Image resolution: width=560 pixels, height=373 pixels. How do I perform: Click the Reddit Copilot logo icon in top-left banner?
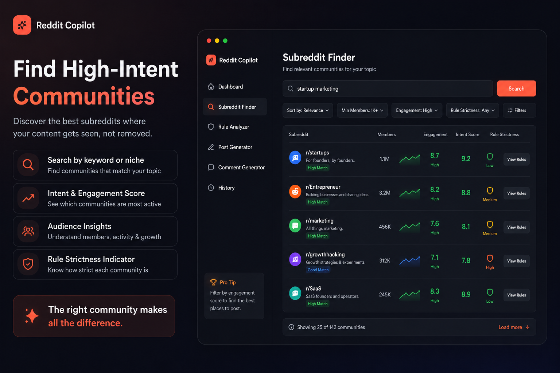tap(22, 25)
